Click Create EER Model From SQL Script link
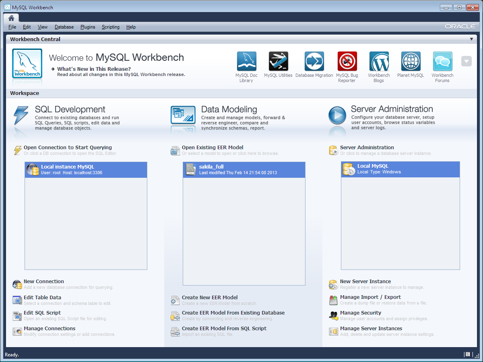The width and height of the screenshot is (483, 362). pyautogui.click(x=224, y=328)
